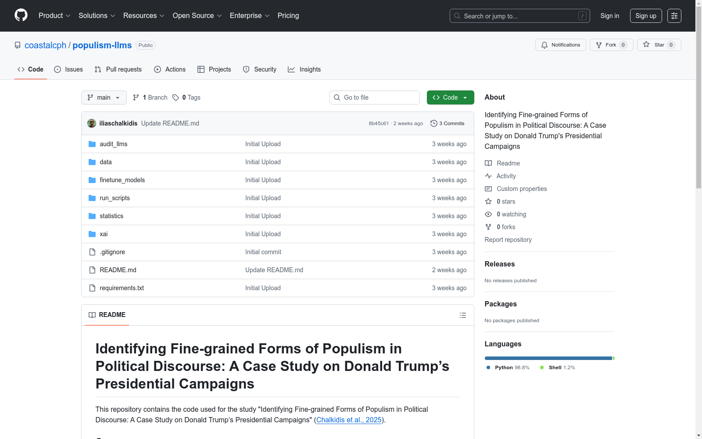Click the folder icon for statistics

pos(92,216)
